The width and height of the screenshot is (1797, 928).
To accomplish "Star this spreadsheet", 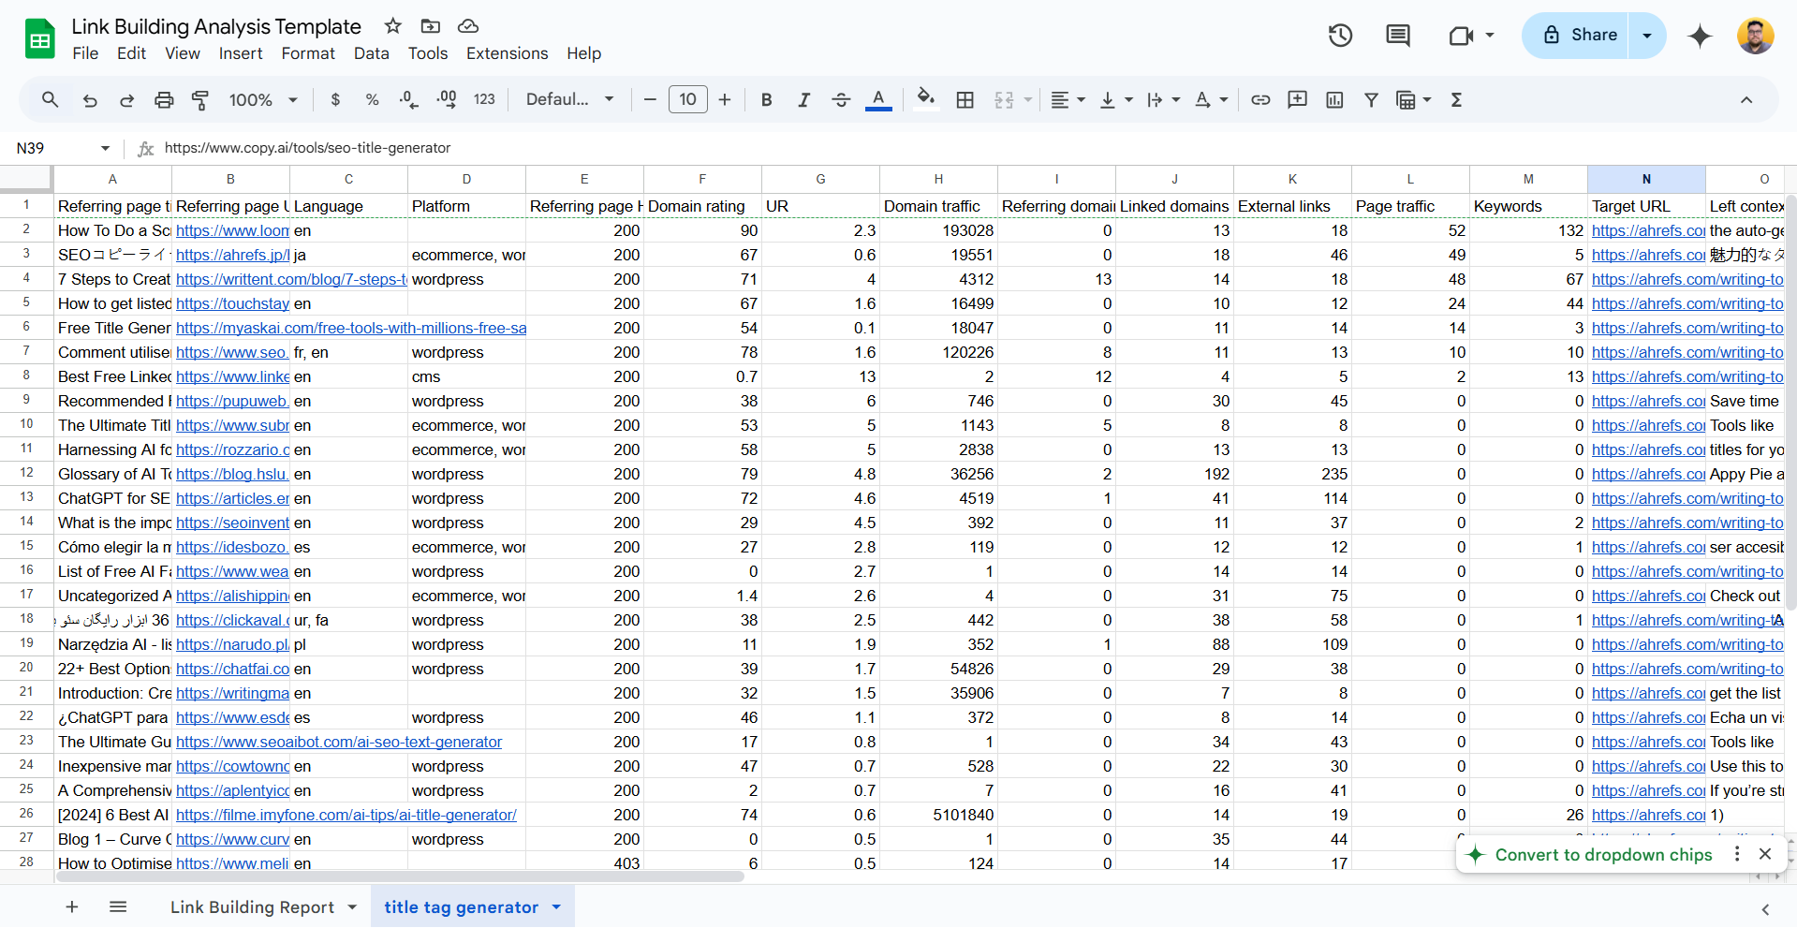I will point(393,26).
